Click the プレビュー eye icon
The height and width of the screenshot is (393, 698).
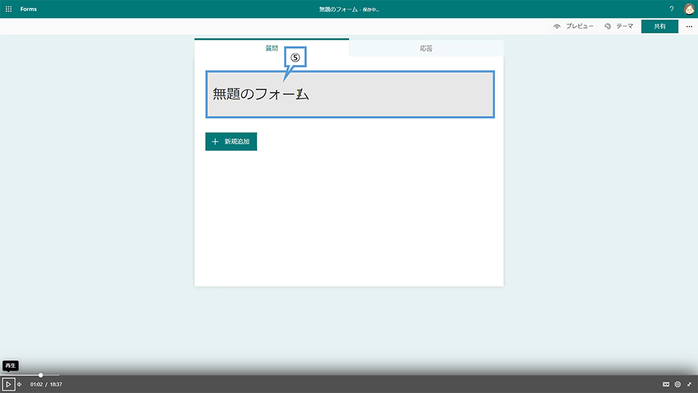[x=557, y=27]
